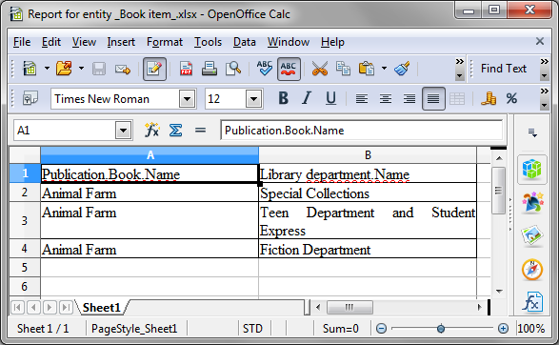This screenshot has height=345, width=559.
Task: Click the Function equals sign icon
Action: [200, 131]
